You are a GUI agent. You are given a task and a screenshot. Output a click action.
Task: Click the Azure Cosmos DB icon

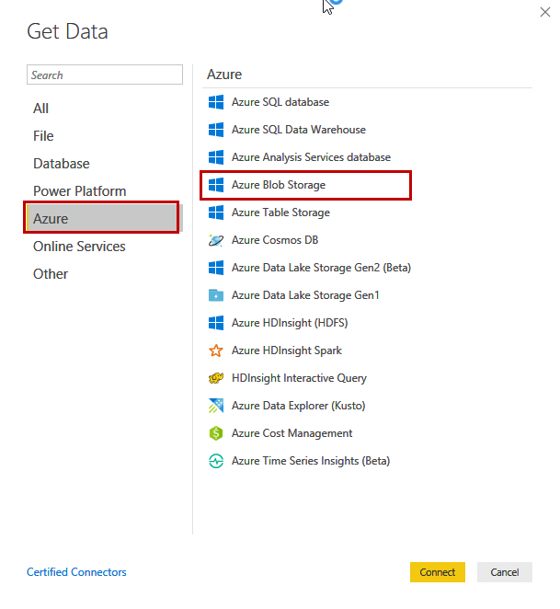216,240
